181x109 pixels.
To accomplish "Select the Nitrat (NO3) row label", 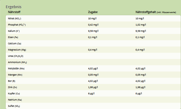I will click(x=14, y=18).
